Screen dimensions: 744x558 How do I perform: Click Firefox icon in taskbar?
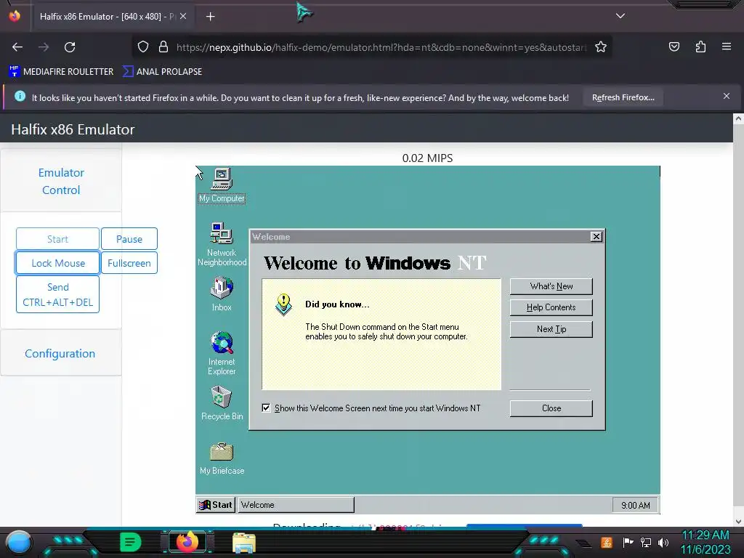[x=187, y=542]
